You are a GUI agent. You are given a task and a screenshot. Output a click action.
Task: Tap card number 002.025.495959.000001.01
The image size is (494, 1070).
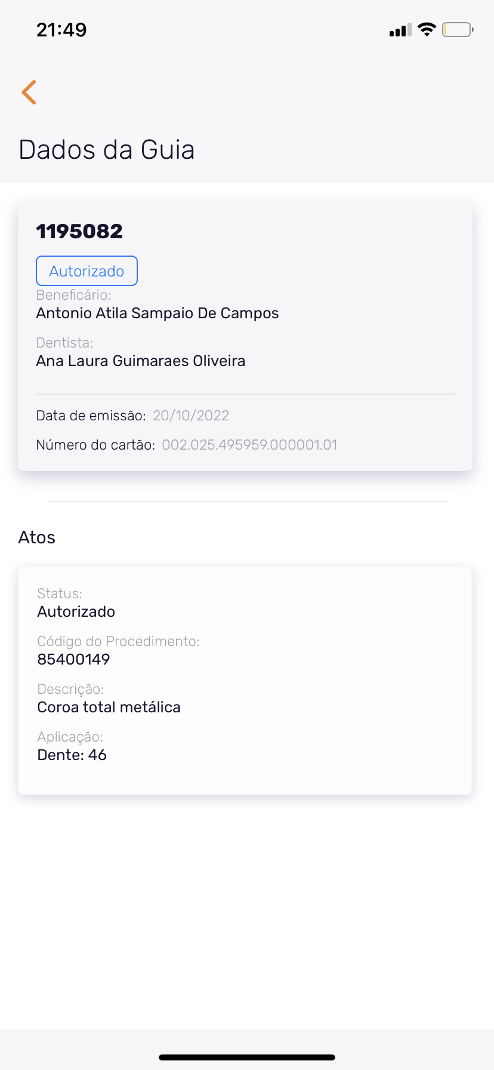[249, 445]
